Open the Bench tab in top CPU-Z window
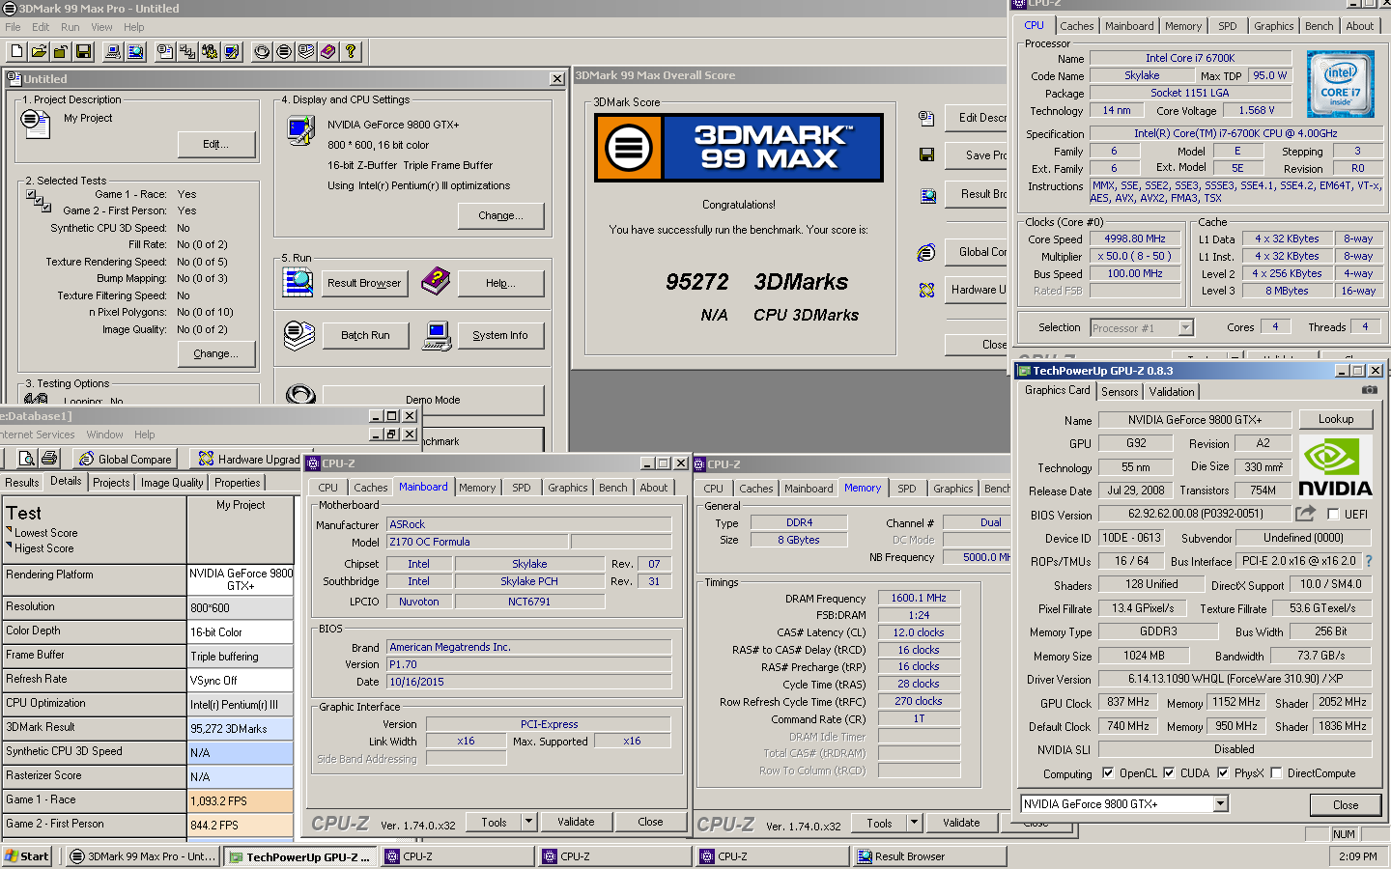1391x869 pixels. tap(1319, 26)
